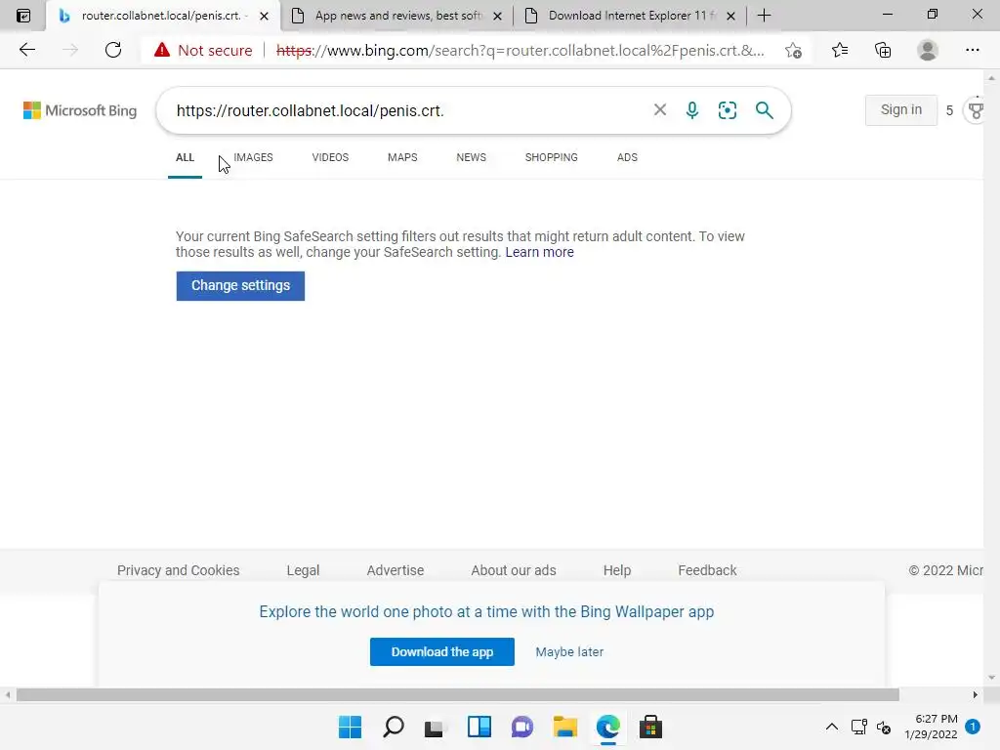Switch to VIDEOS results

[x=330, y=157]
